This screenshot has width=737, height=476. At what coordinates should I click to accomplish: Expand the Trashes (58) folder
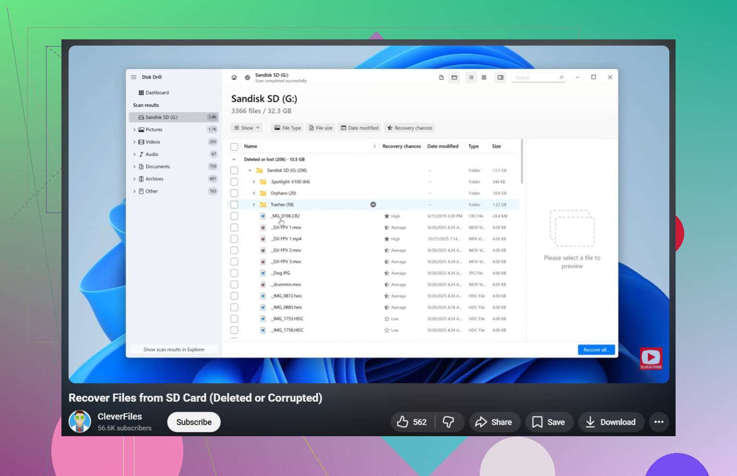click(x=254, y=204)
